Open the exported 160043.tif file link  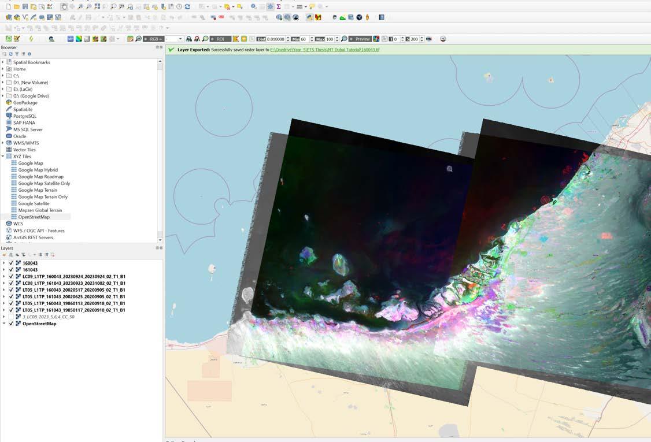[325, 50]
